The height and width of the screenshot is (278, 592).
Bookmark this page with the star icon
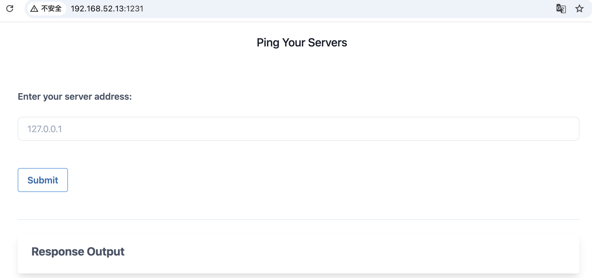(x=579, y=9)
